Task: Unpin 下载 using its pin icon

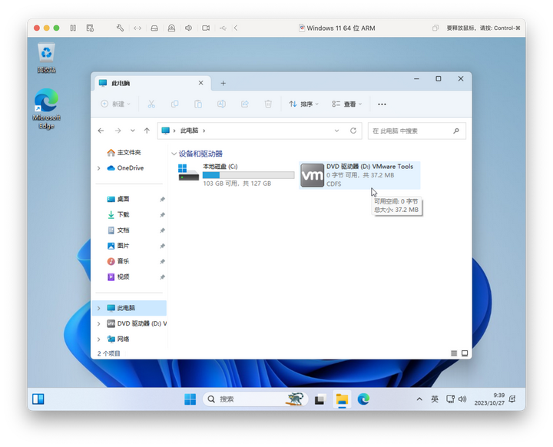Action: [x=162, y=215]
